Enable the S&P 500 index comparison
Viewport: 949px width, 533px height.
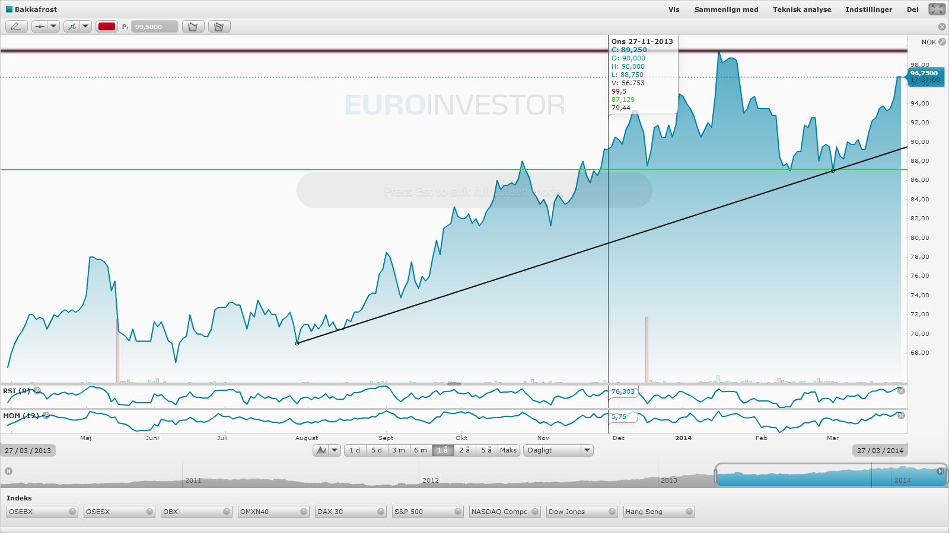click(x=428, y=512)
